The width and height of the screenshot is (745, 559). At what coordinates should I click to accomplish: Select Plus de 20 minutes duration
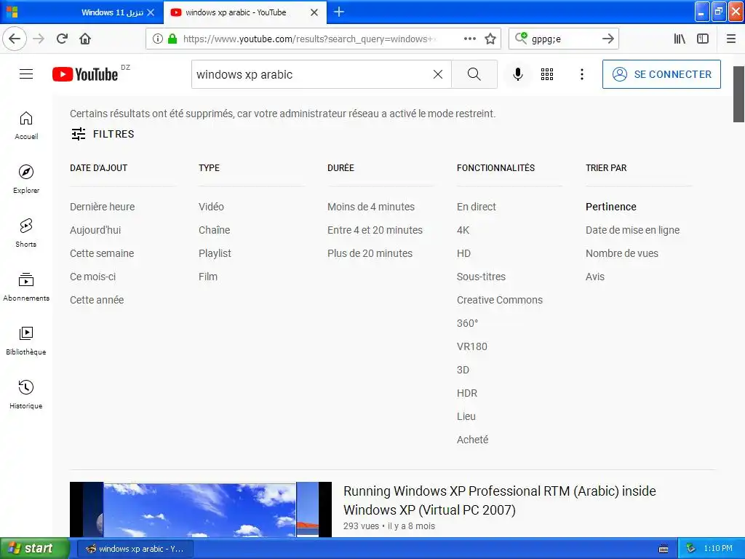pos(370,253)
